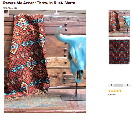Click the metal stand base beneath the skull
This screenshot has width=132, height=132.
(73, 97)
